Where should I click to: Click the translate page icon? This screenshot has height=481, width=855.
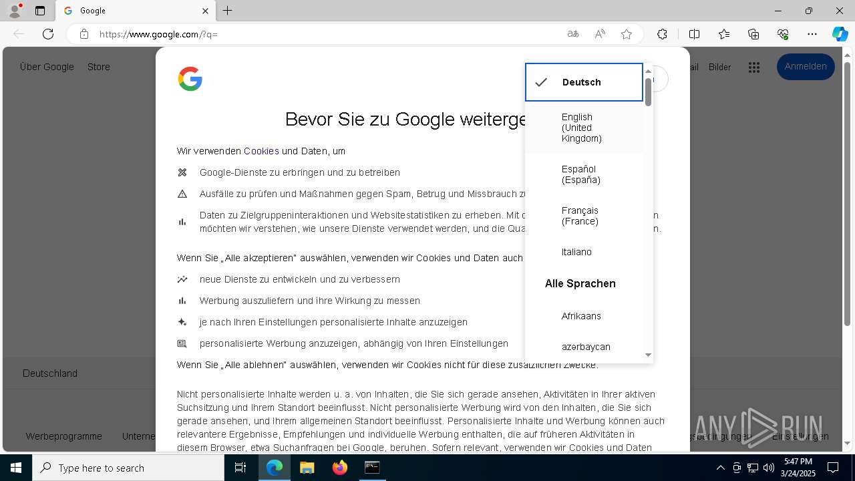coord(573,34)
